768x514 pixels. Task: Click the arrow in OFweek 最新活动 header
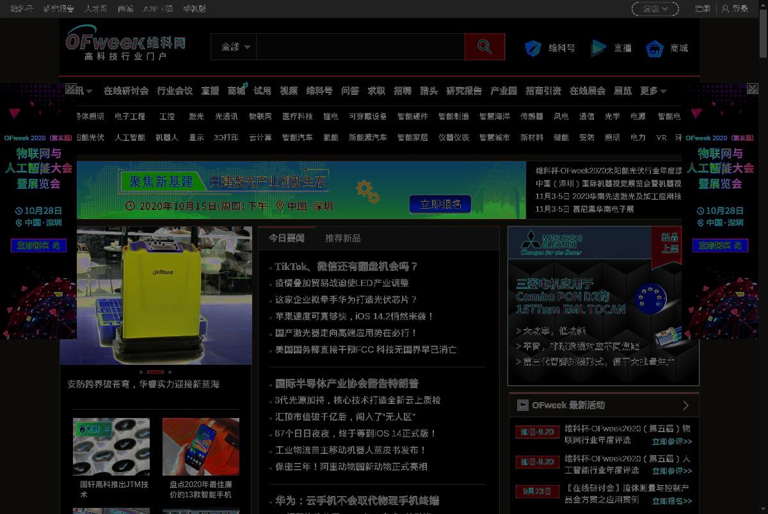pyautogui.click(x=685, y=405)
